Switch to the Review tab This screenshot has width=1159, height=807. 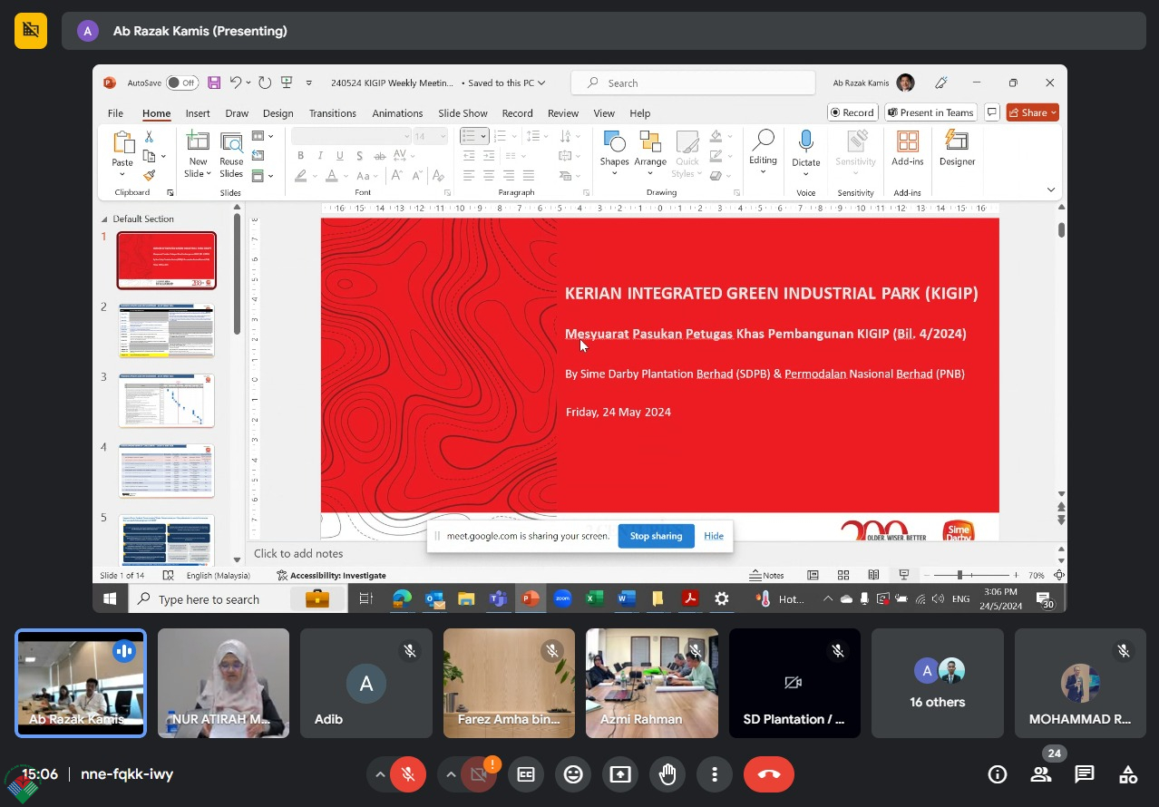(x=562, y=113)
